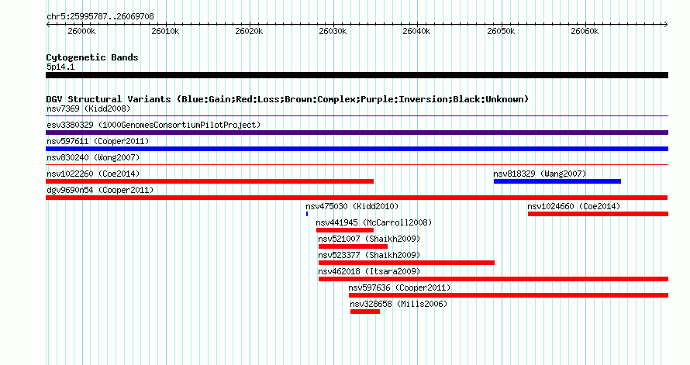Select the red nsv523377 loss bar
Screen dimensions: 690x365
(406, 263)
